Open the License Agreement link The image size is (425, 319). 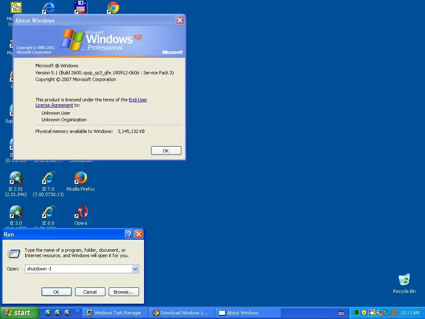54,105
